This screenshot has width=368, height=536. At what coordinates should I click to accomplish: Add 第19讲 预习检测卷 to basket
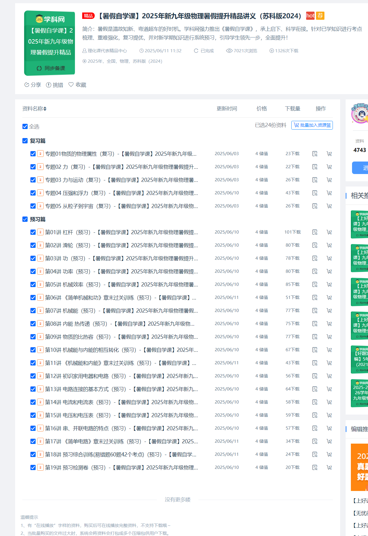(329, 467)
